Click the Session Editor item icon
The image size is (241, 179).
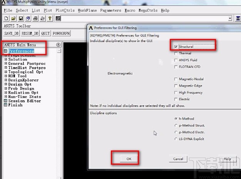(5, 101)
